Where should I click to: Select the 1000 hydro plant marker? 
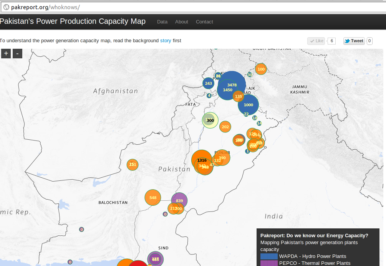tap(248, 105)
